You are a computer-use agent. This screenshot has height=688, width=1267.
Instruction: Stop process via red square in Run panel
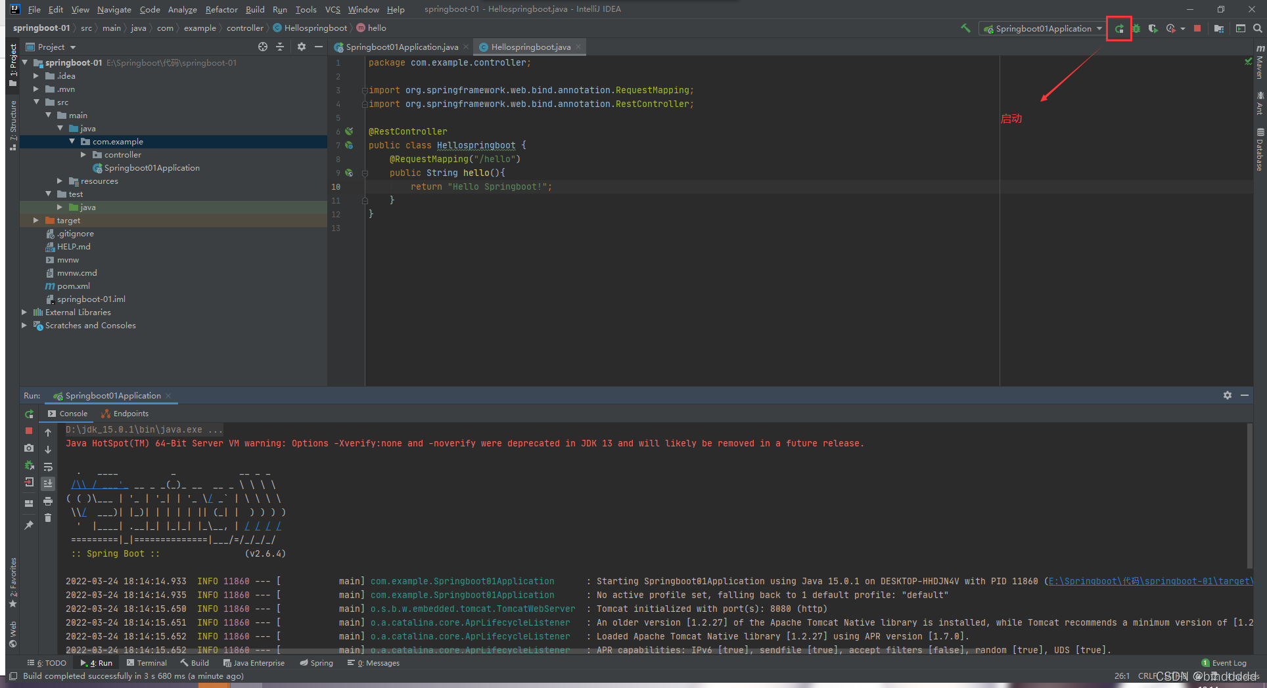pos(29,431)
